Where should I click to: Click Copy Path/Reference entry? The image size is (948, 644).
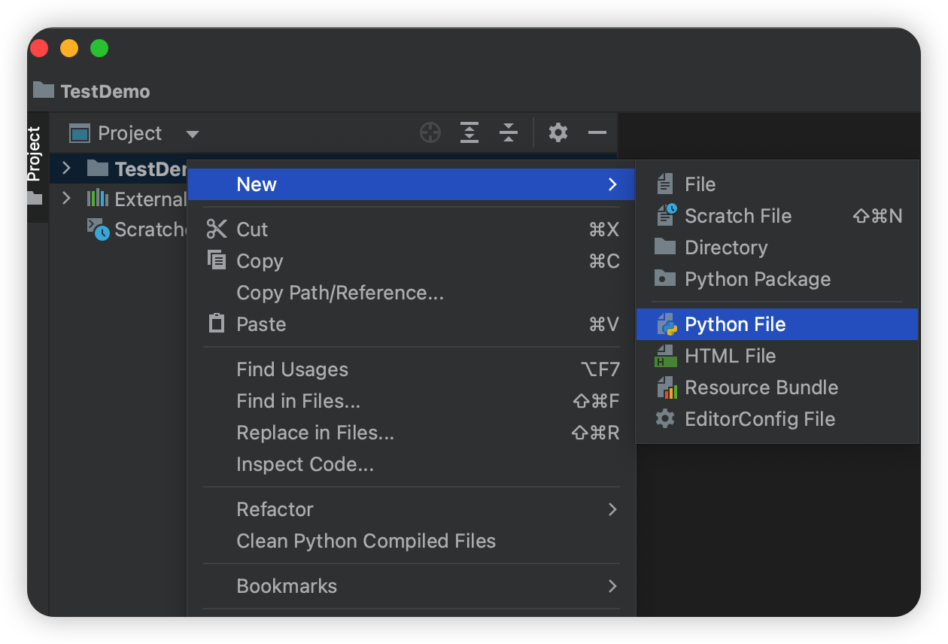coord(339,293)
